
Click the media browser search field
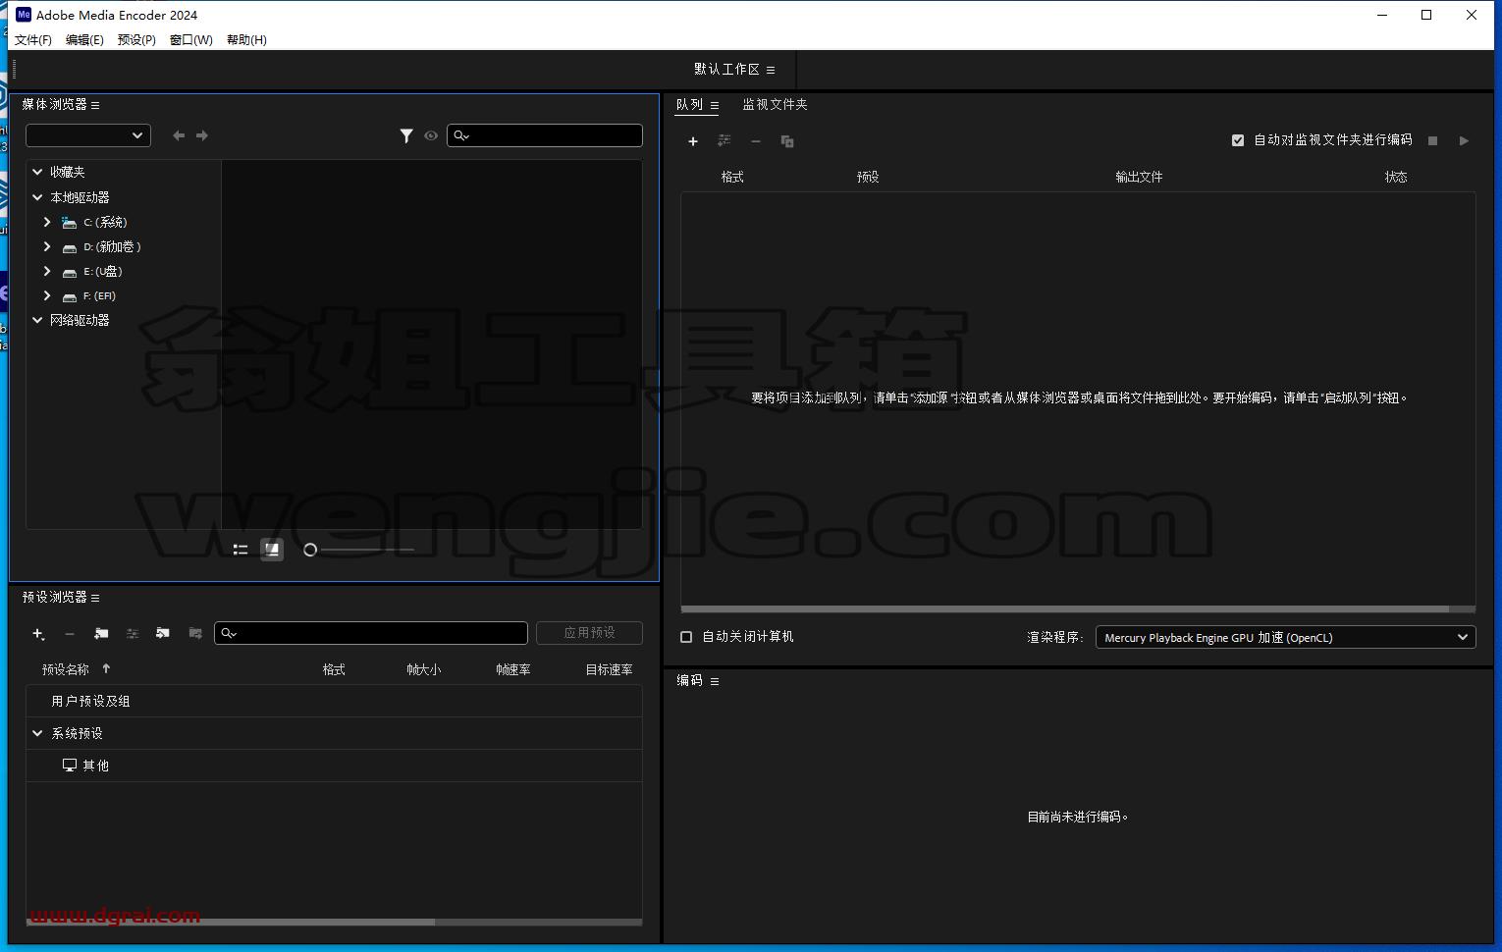coord(545,135)
